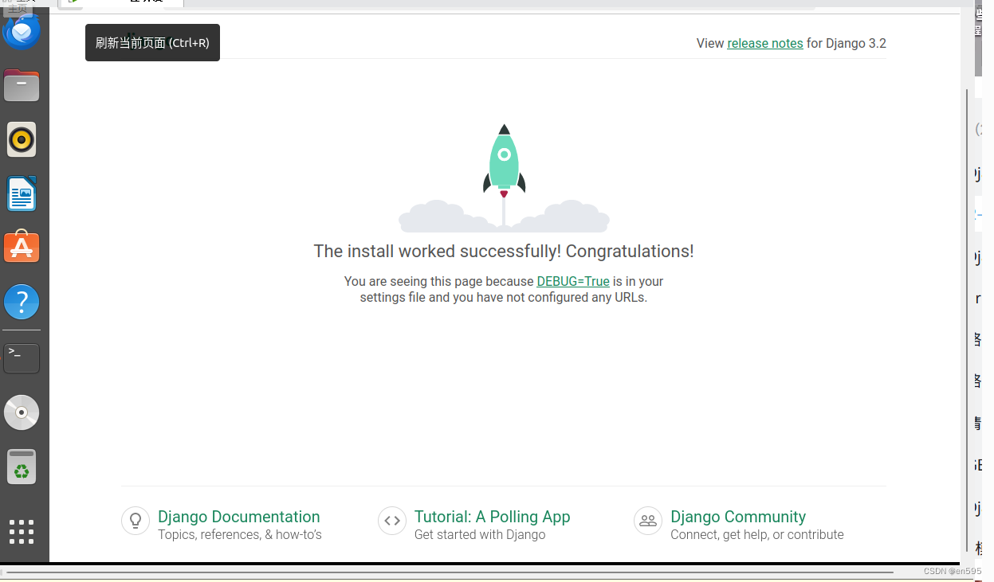Screen dimensions: 994x582
Task: Open Ubuntu Software store icon
Action: (22, 248)
